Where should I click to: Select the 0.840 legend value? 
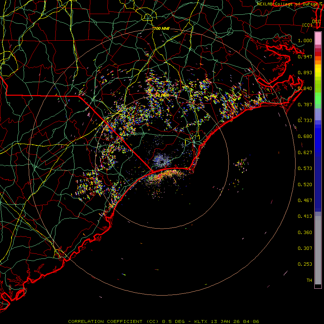pyautogui.click(x=305, y=89)
